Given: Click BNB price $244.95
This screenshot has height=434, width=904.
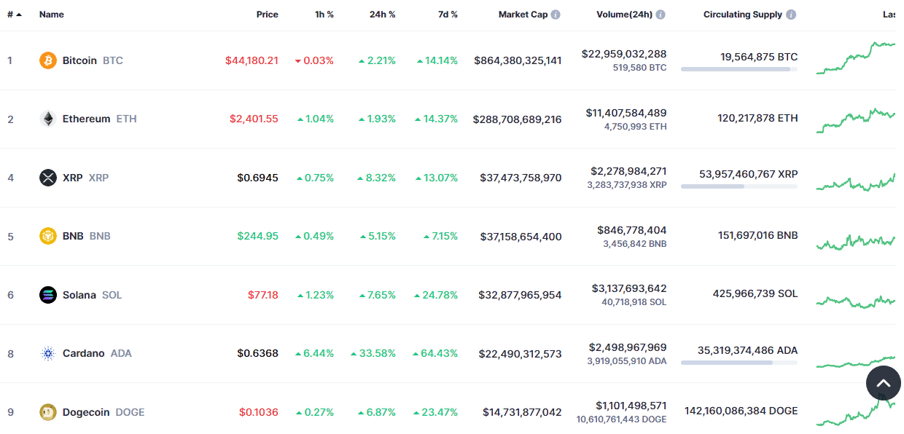Looking at the screenshot, I should point(257,236).
